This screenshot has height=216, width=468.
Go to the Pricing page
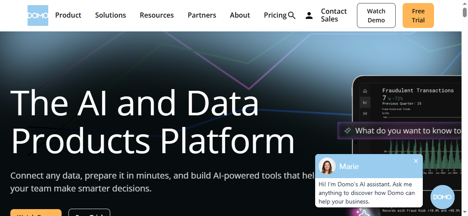click(x=275, y=15)
